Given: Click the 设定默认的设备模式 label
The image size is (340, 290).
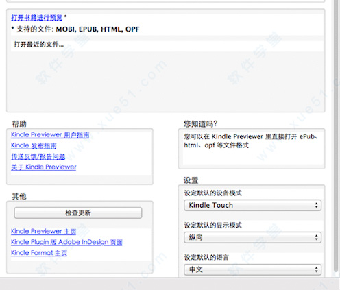Looking at the screenshot, I should coord(212,193).
